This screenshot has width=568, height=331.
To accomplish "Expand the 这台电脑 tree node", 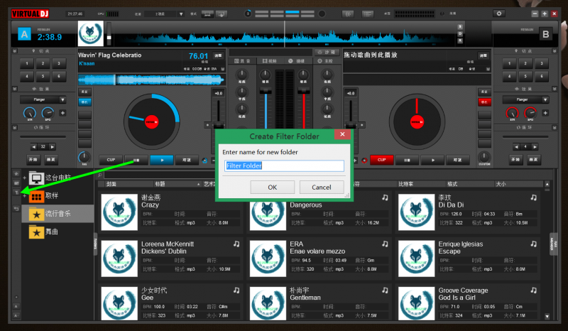I will click(x=24, y=178).
